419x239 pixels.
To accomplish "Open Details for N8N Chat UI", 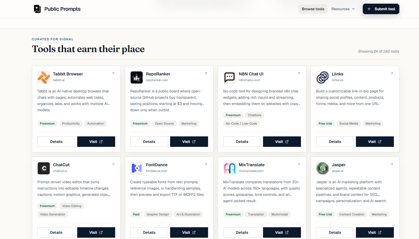I will 242,142.
